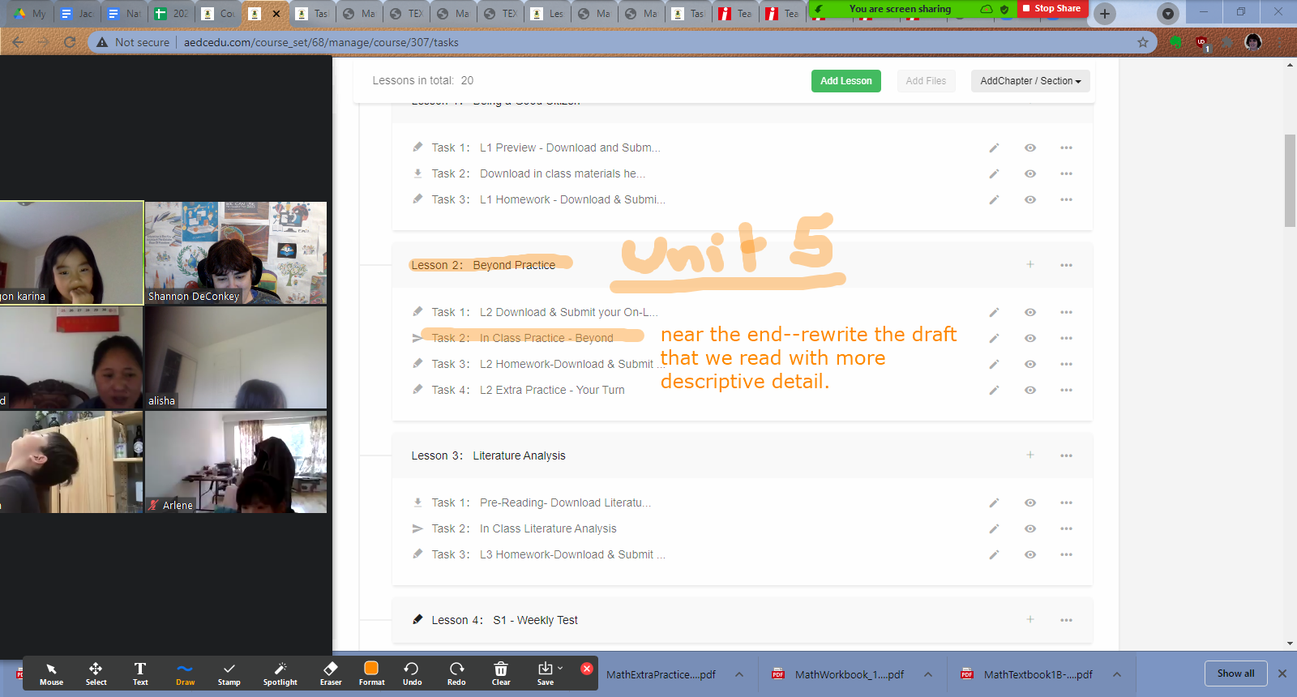Switch to the My Drive browser tab
This screenshot has height=697, width=1297.
(x=30, y=14)
